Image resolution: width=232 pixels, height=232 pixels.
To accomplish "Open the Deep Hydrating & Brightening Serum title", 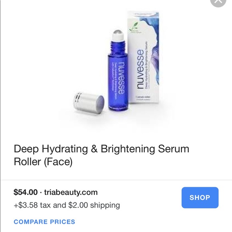I will coord(102,149).
